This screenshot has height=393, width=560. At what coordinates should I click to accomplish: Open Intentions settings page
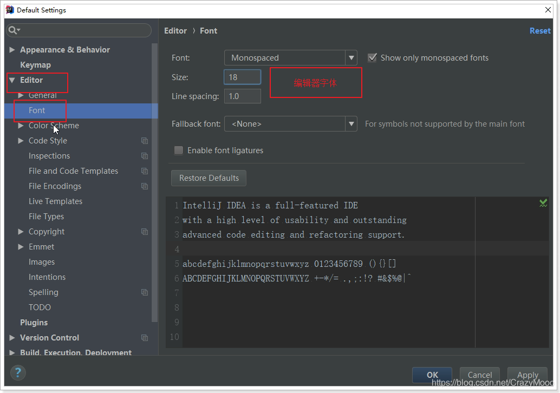click(47, 277)
